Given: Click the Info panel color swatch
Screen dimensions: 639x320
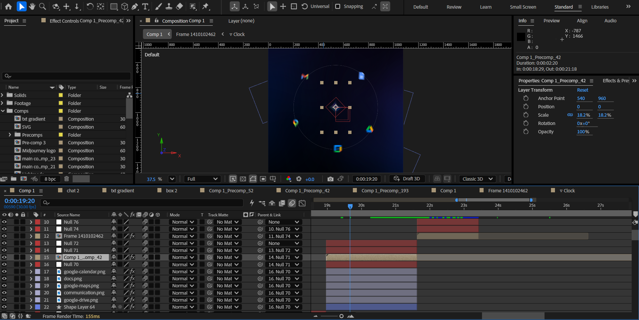Looking at the screenshot, I should [521, 37].
